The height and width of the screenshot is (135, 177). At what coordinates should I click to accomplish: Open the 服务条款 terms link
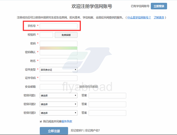point(67,122)
